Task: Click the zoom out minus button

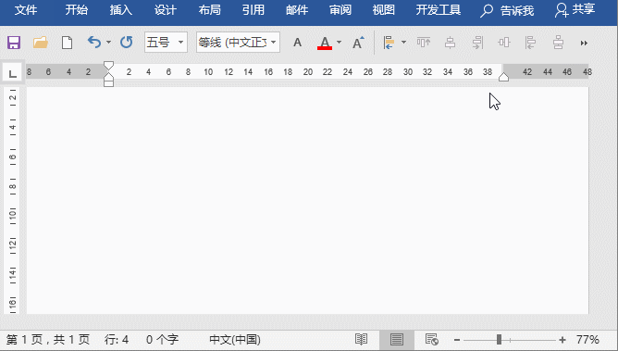Action: (457, 340)
